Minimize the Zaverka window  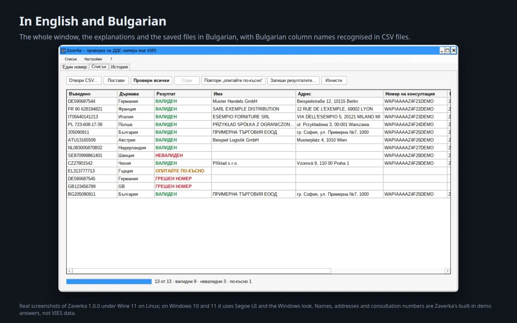point(442,50)
